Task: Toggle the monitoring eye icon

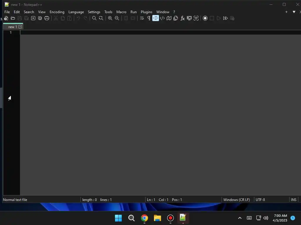Action: [x=196, y=18]
